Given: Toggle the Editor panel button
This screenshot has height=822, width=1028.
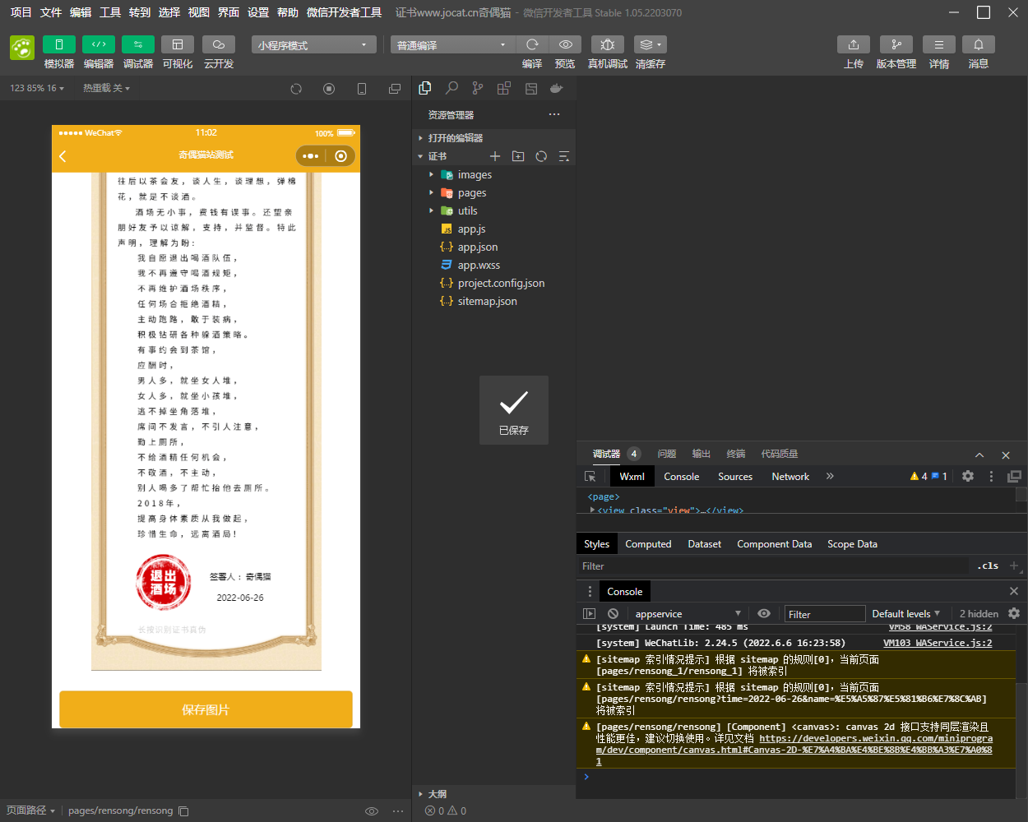Looking at the screenshot, I should 99,44.
